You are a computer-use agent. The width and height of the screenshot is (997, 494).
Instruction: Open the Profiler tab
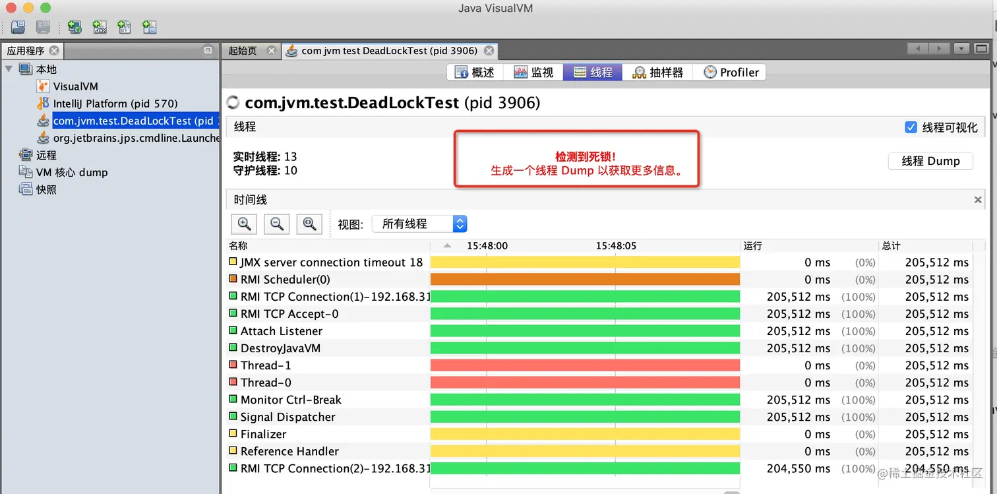pyautogui.click(x=729, y=73)
